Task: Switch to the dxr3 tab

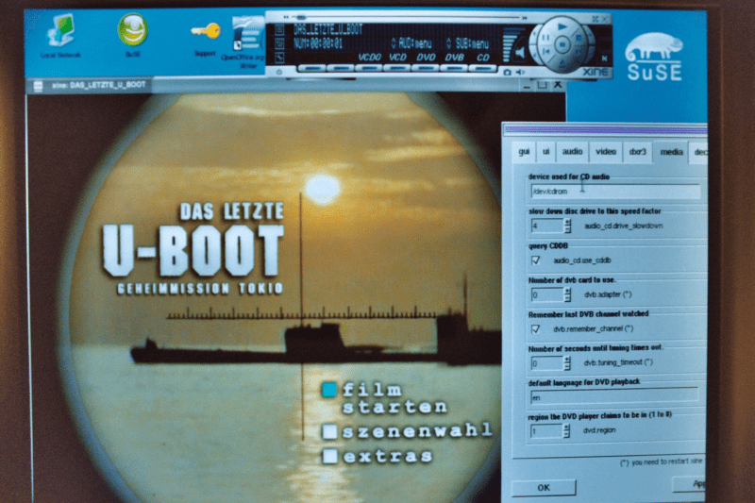Action: [x=638, y=152]
